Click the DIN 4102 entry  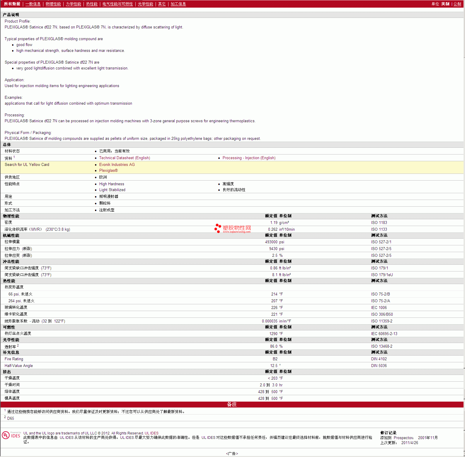(379, 359)
